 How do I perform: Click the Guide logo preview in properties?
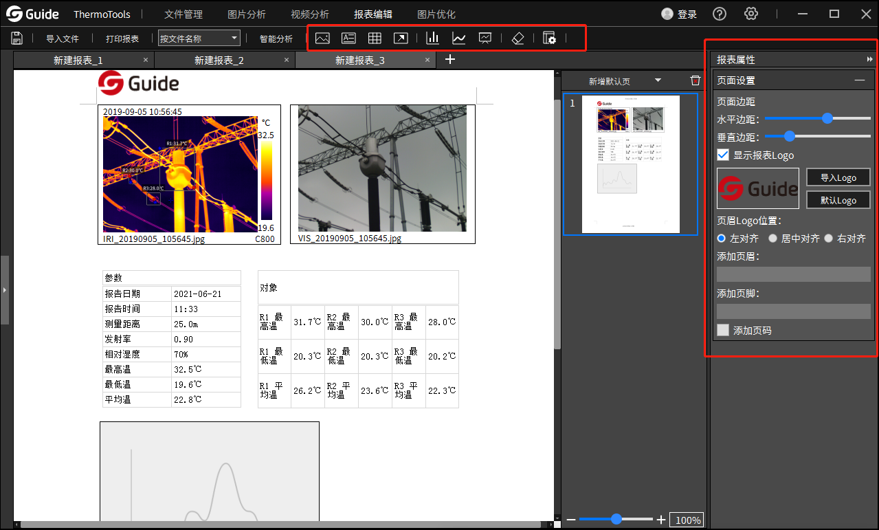(758, 188)
